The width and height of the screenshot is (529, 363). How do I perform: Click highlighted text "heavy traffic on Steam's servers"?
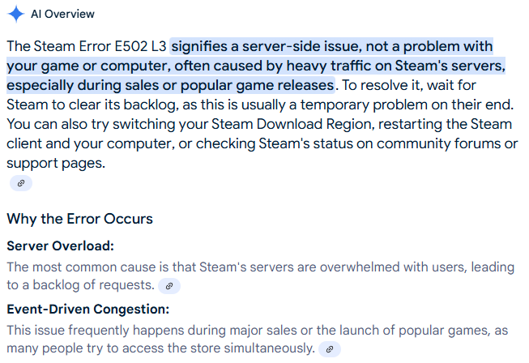(396, 66)
